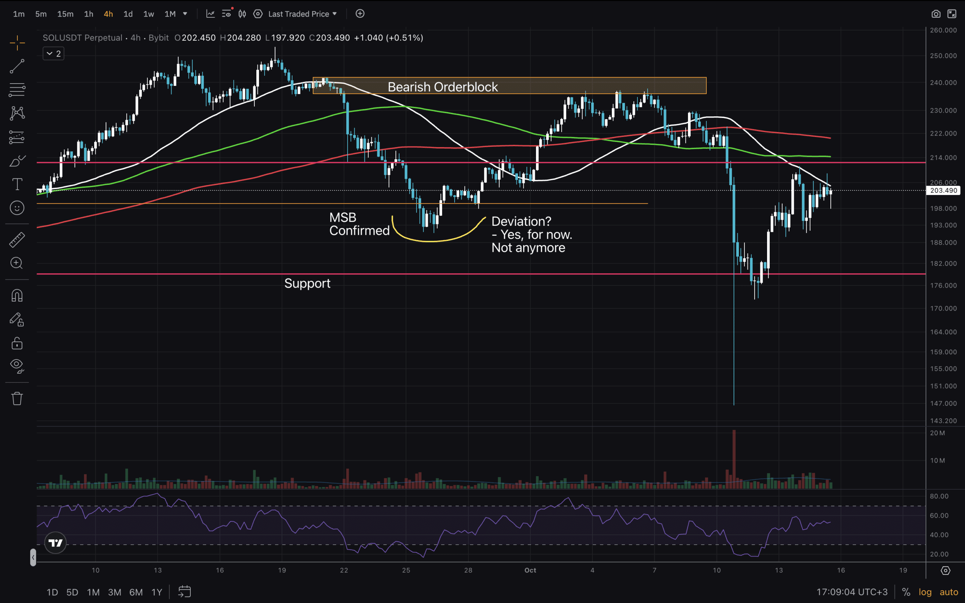Take a chart snapshot with camera icon

pos(936,14)
